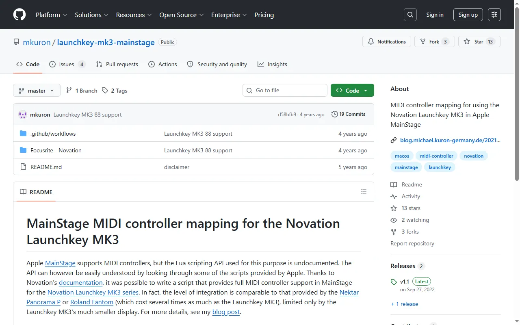The height and width of the screenshot is (325, 520).
Task: Open the green Code dropdown button
Action: pyautogui.click(x=352, y=91)
